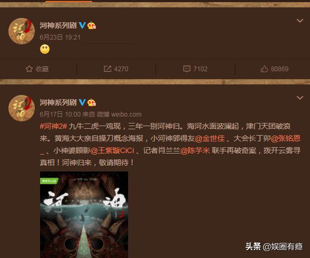Screen dimensions: 310x258
Task: Open the @陈芋米 mention link
Action: (195, 150)
